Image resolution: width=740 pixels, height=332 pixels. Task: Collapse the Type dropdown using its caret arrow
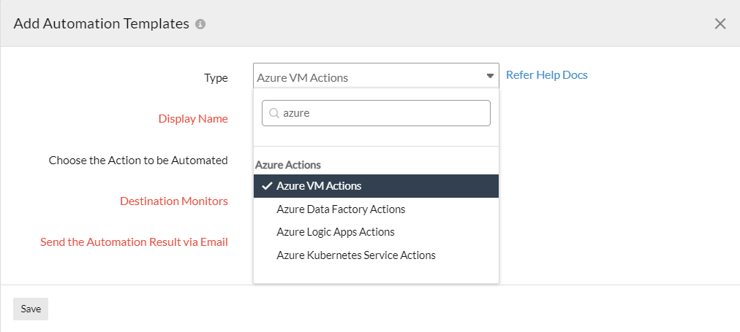(489, 77)
